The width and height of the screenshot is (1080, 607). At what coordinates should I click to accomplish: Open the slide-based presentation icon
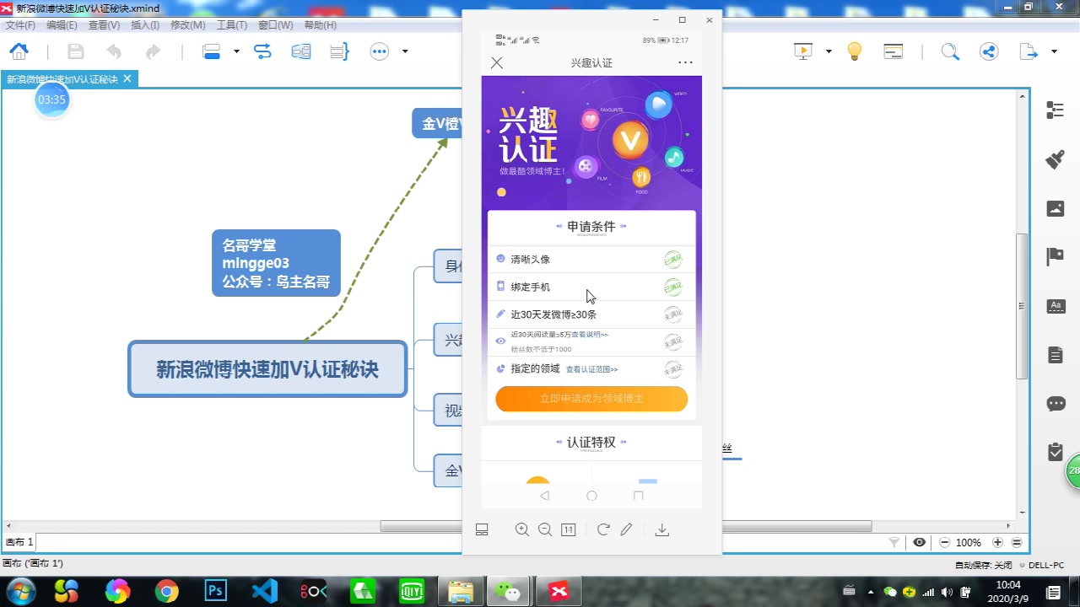[894, 51]
